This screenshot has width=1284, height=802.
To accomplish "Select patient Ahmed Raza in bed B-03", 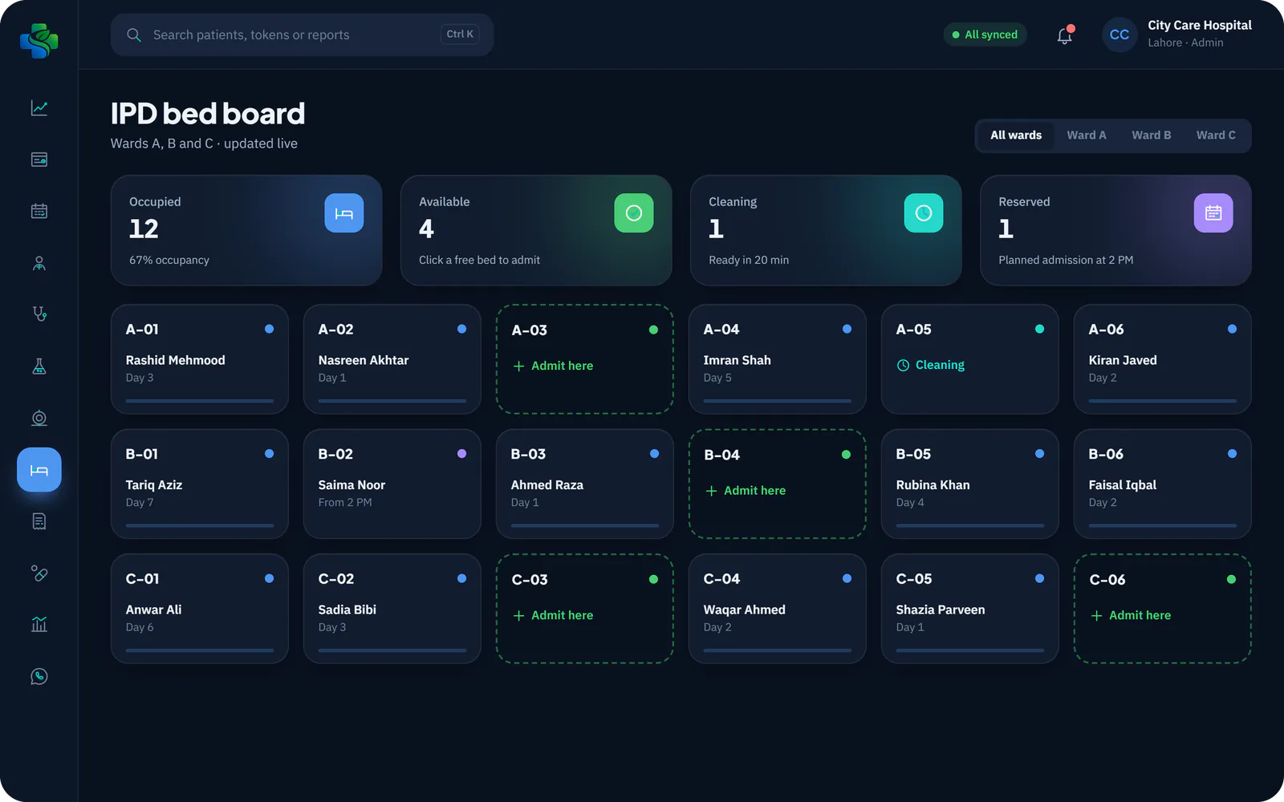I will pos(585,484).
